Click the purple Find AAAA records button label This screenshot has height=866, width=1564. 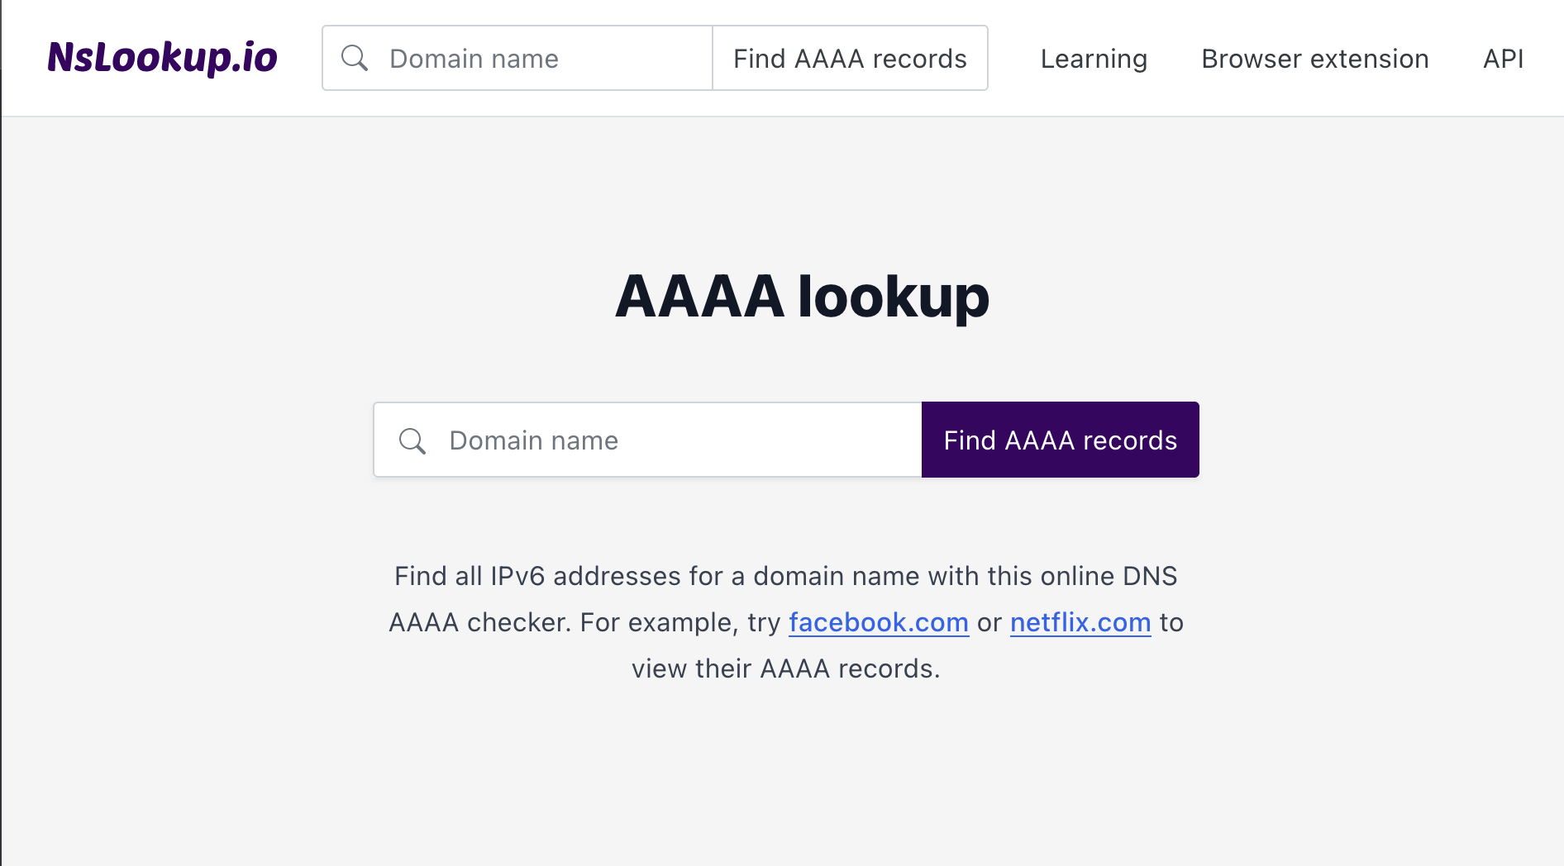(x=1060, y=440)
